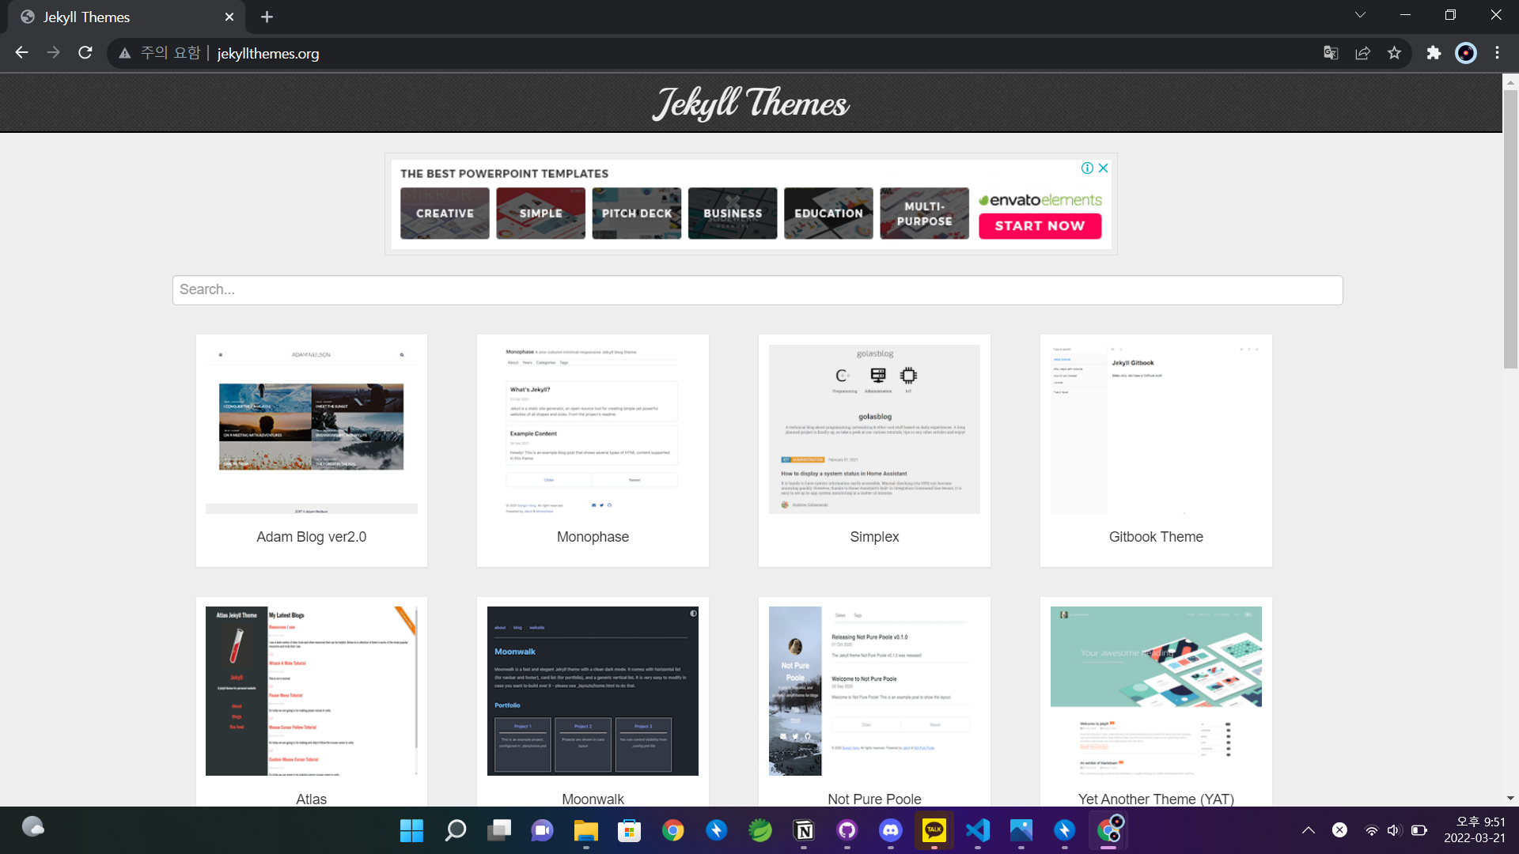
Task: Open the Chrome three-dot menu
Action: click(x=1497, y=53)
